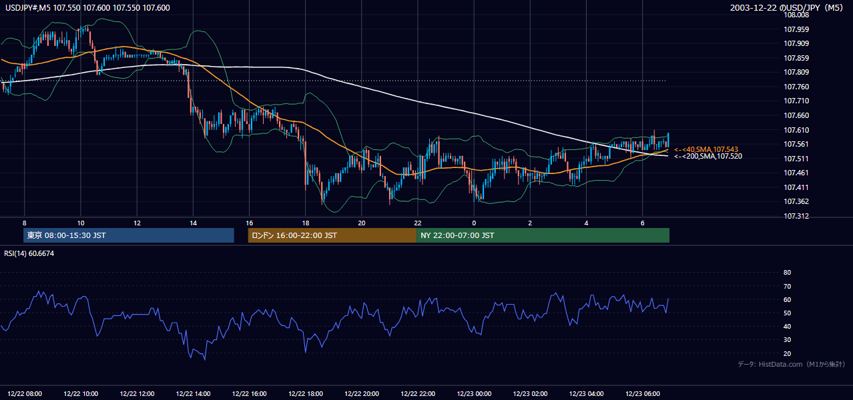Click the HistData.com data source credit
Image resolution: width=853 pixels, height=400 pixels.
tap(792, 364)
